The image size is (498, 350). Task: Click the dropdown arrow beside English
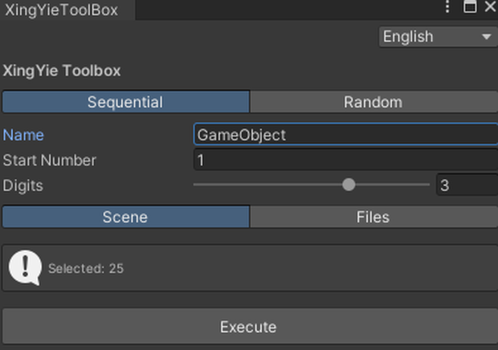click(x=486, y=37)
